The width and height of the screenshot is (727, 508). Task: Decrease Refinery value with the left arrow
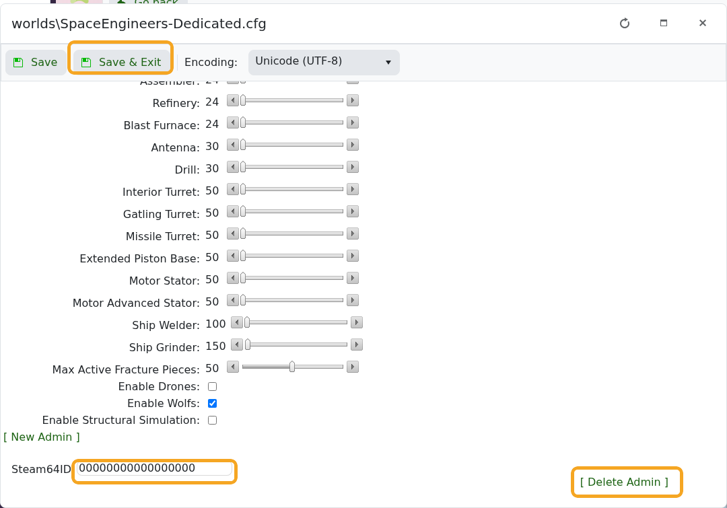[x=233, y=100]
